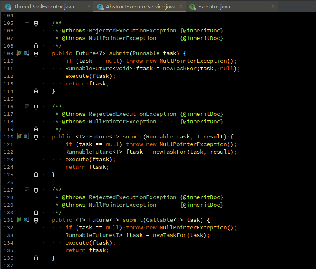The width and height of the screenshot is (316, 269).
Task: Collapse the submit(Runnable task) method at line 109
Action: [x=36, y=53]
